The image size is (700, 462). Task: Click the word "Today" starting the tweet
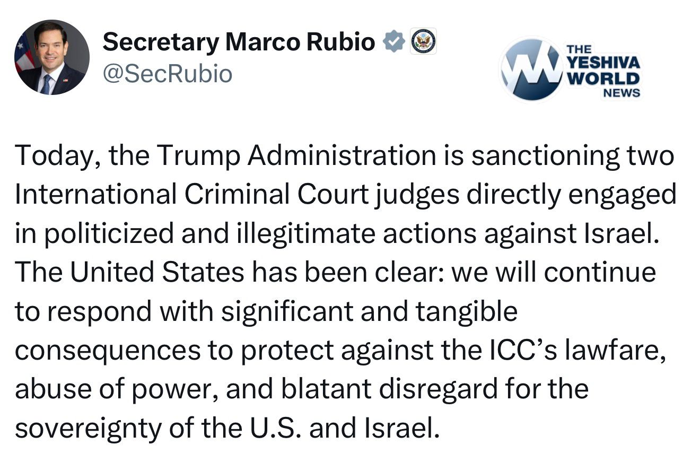(x=52, y=156)
